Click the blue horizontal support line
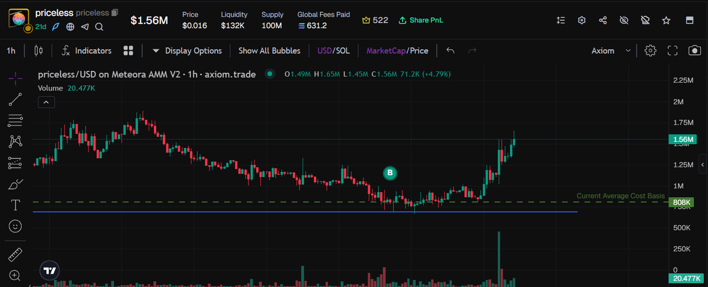 point(305,211)
